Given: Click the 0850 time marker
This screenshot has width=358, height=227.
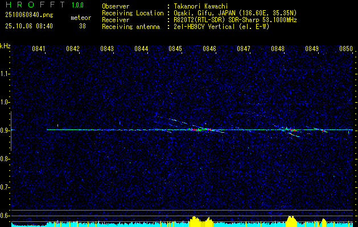Looking at the screenshot, I should (346, 48).
